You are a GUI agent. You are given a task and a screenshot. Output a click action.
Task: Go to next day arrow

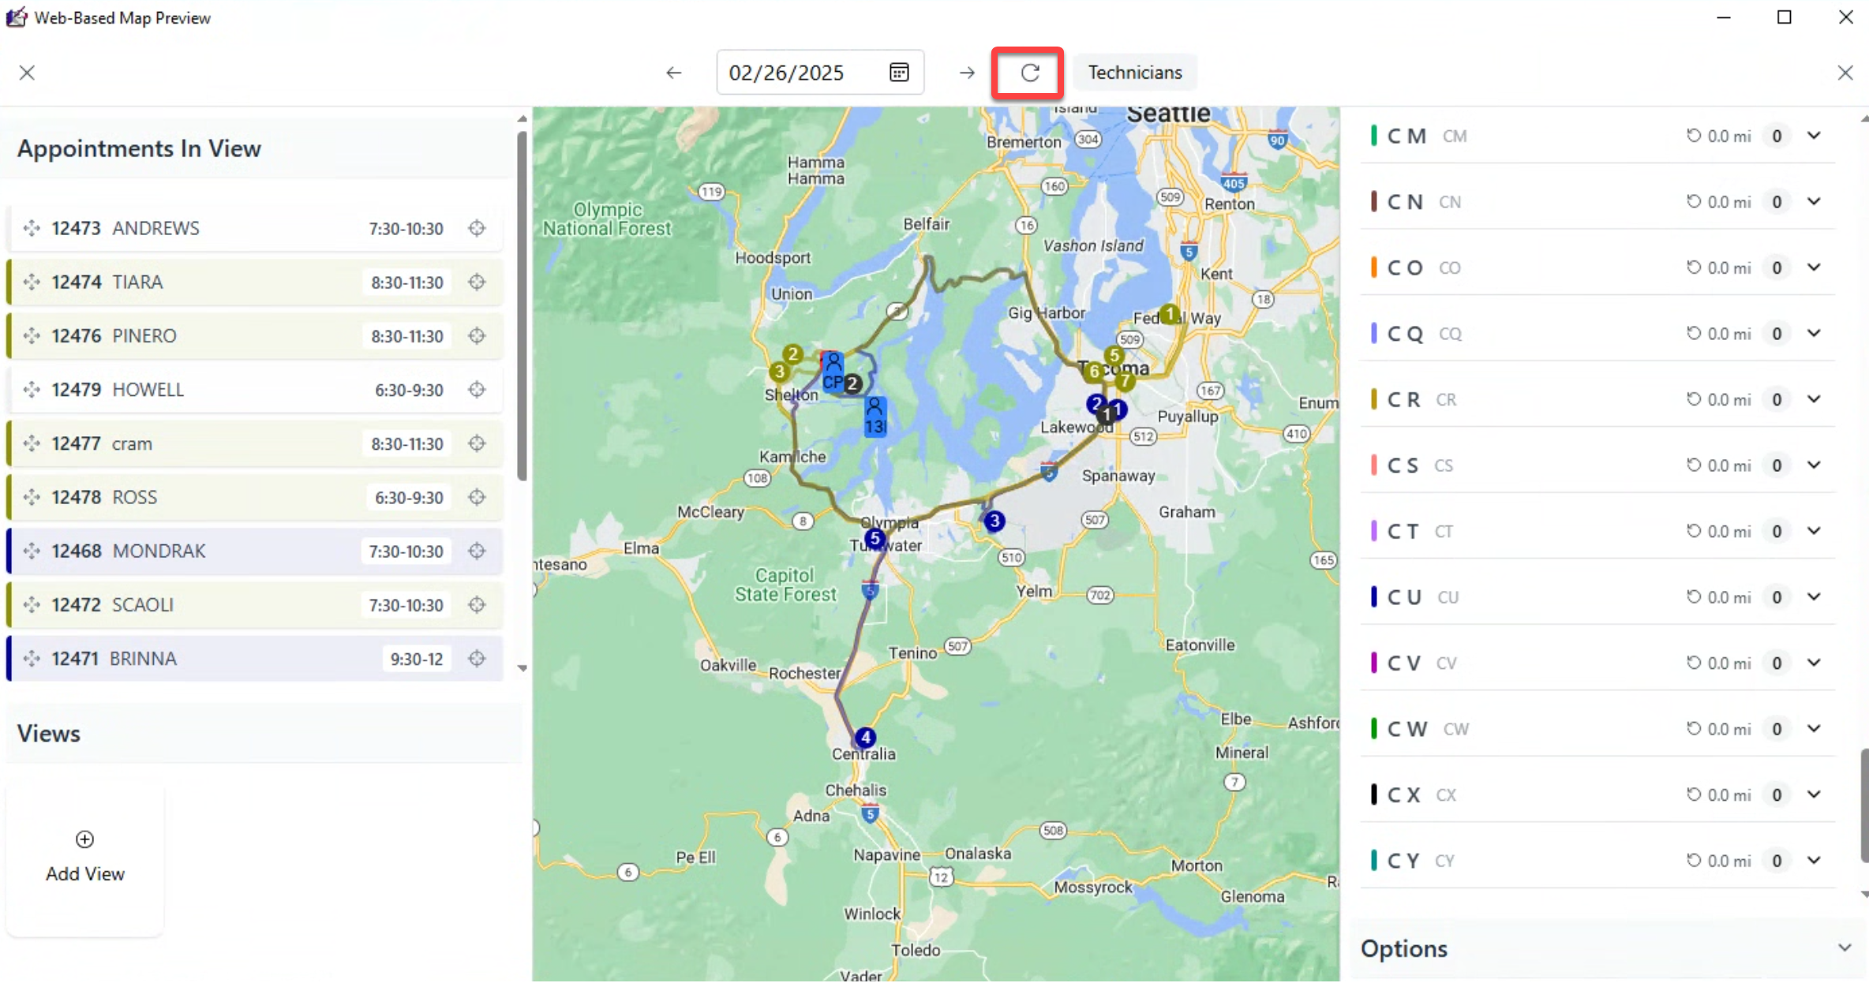click(967, 73)
